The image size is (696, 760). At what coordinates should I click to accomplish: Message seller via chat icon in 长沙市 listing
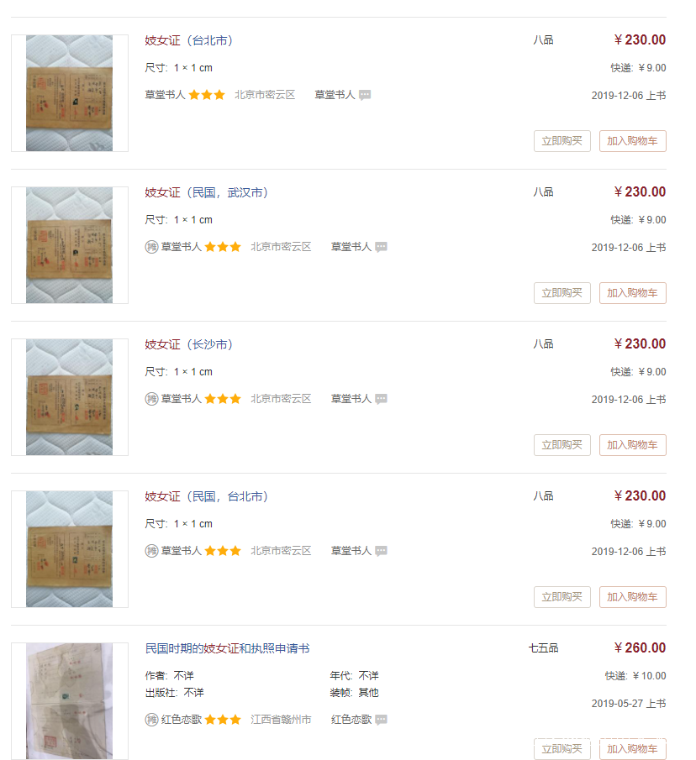coord(381,399)
